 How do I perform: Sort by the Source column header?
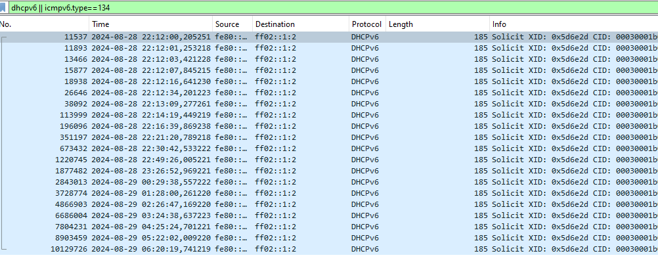pyautogui.click(x=232, y=24)
